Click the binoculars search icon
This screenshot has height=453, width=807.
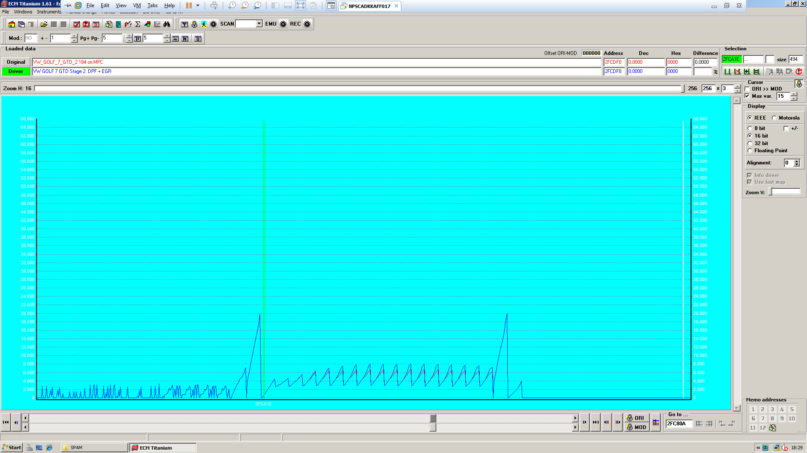coord(167,24)
